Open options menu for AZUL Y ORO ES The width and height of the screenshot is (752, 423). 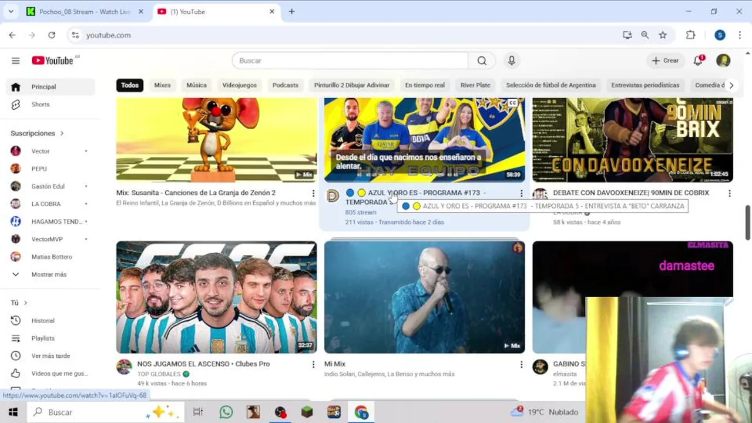tap(521, 193)
